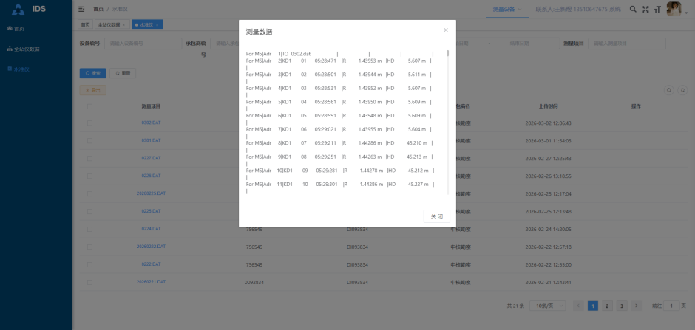Close the 水准仪 tab via its x
This screenshot has height=330, width=695.
coord(158,24)
